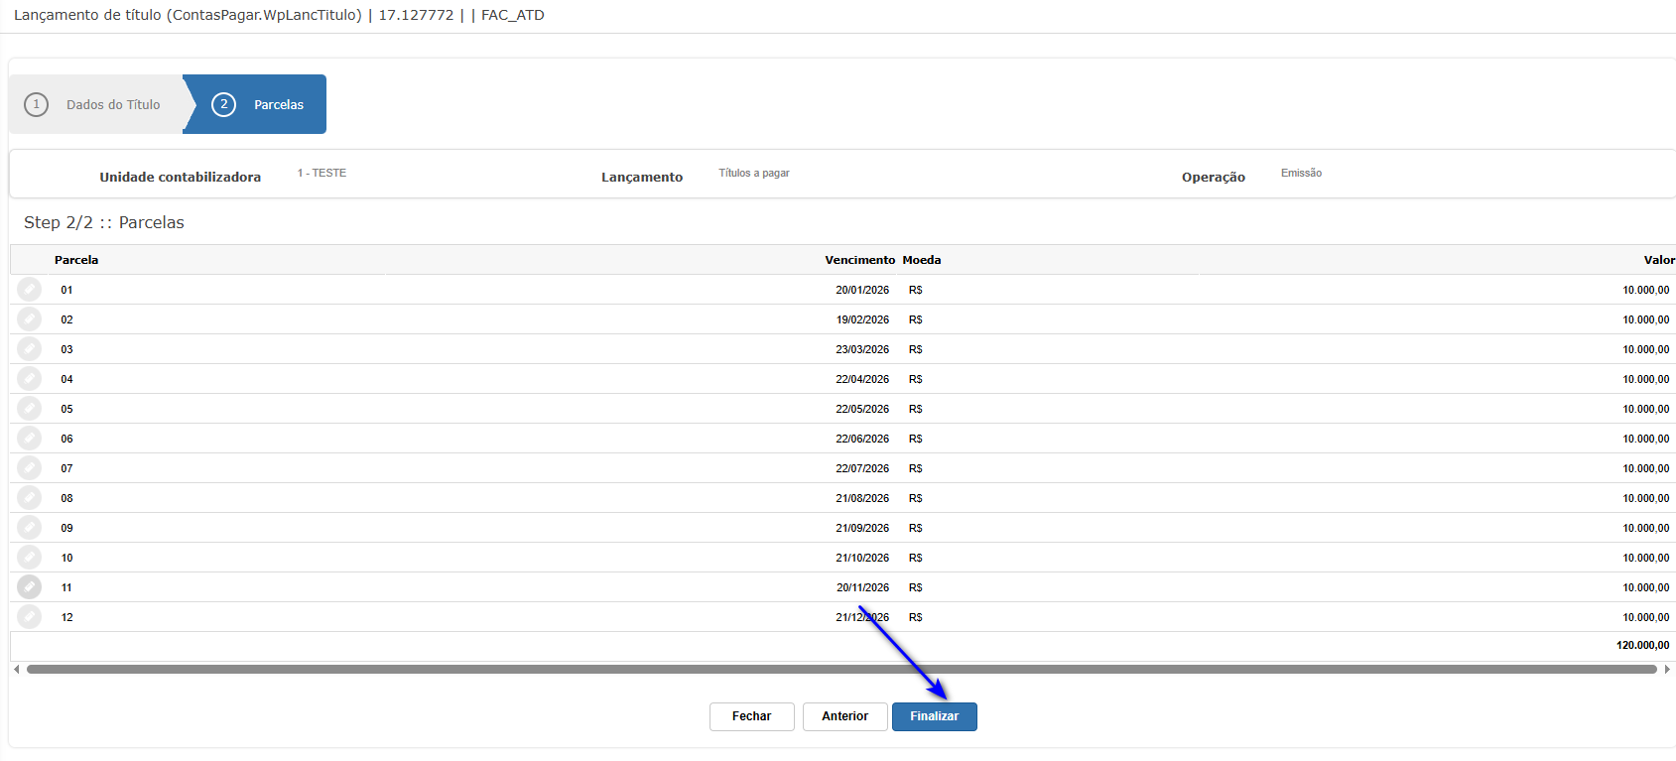The height and width of the screenshot is (761, 1676).
Task: Select the Parcelas step tab
Action: pos(261,104)
